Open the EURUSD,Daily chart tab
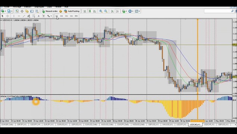237x134 pixels. [91, 124]
